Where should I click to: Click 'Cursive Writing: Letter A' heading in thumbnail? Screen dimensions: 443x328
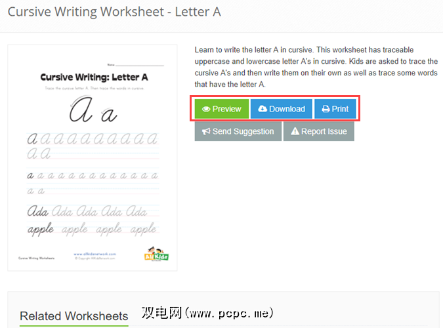94,77
